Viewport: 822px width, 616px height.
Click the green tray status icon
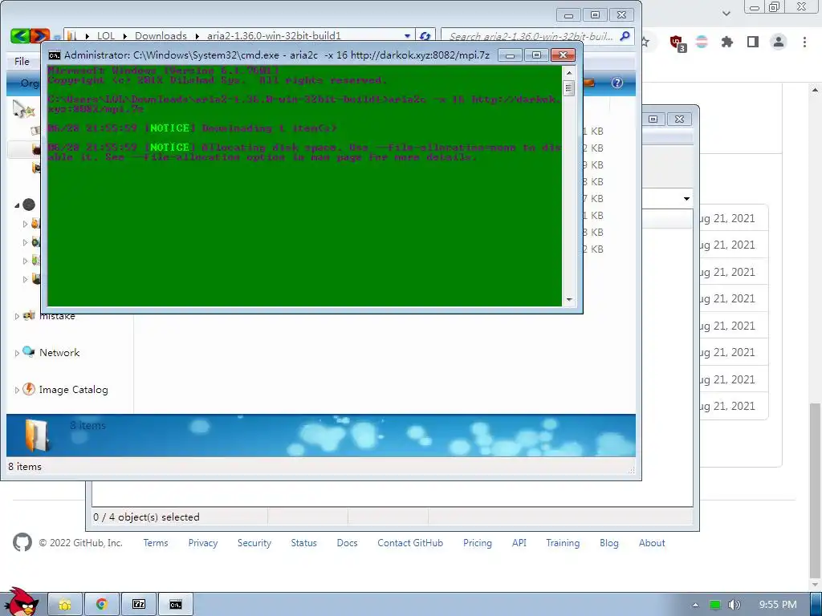pyautogui.click(x=715, y=605)
